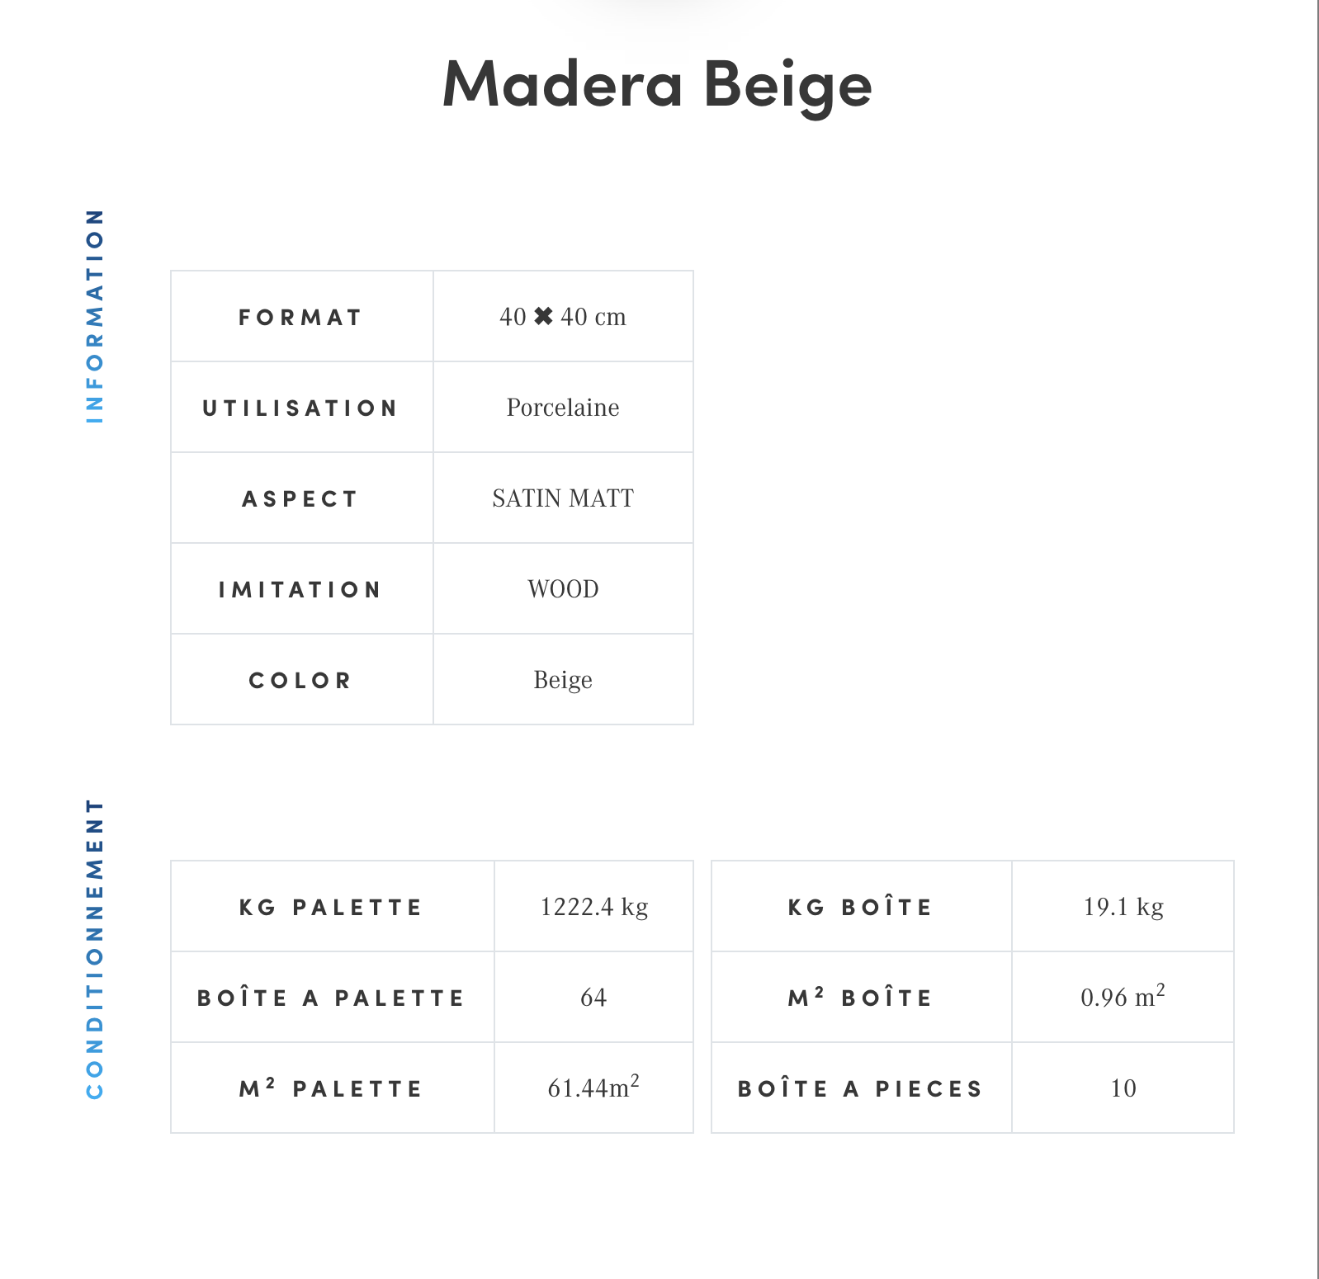Click the Porcelaine value cell

(x=563, y=408)
